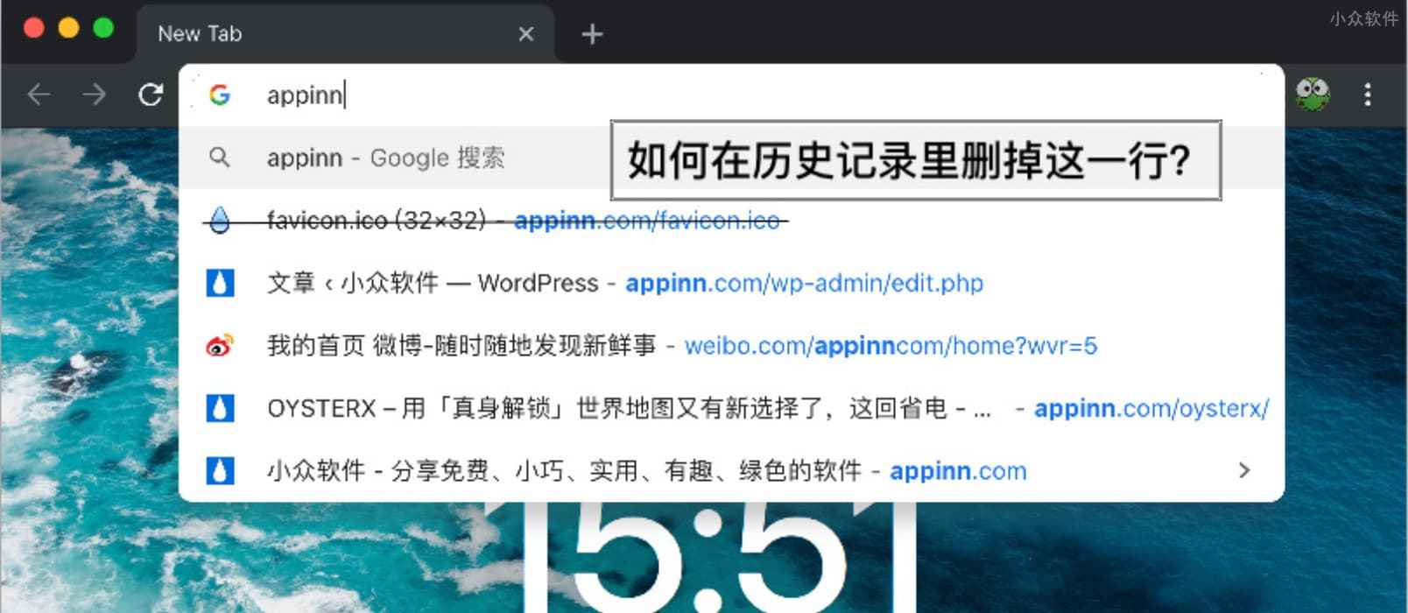Click the macOS red close button

(x=34, y=28)
